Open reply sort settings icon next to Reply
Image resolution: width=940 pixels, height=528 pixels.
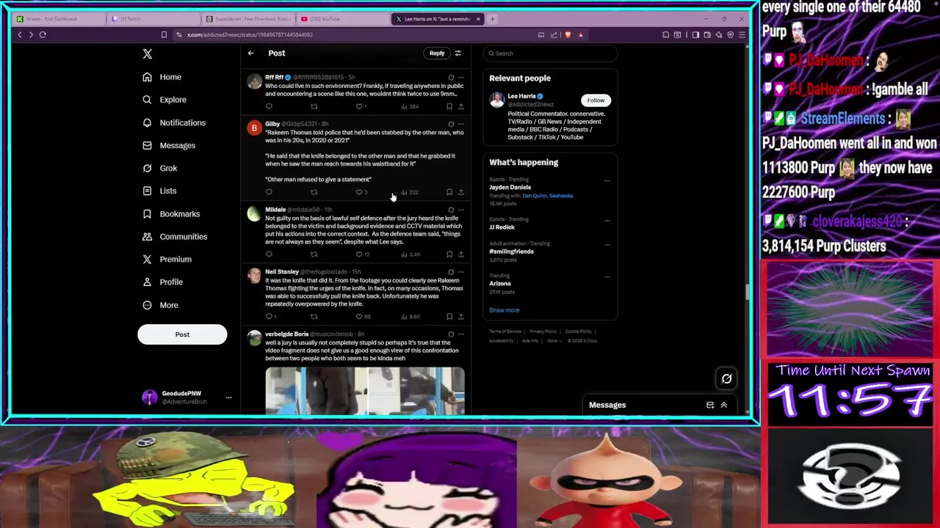click(x=458, y=53)
